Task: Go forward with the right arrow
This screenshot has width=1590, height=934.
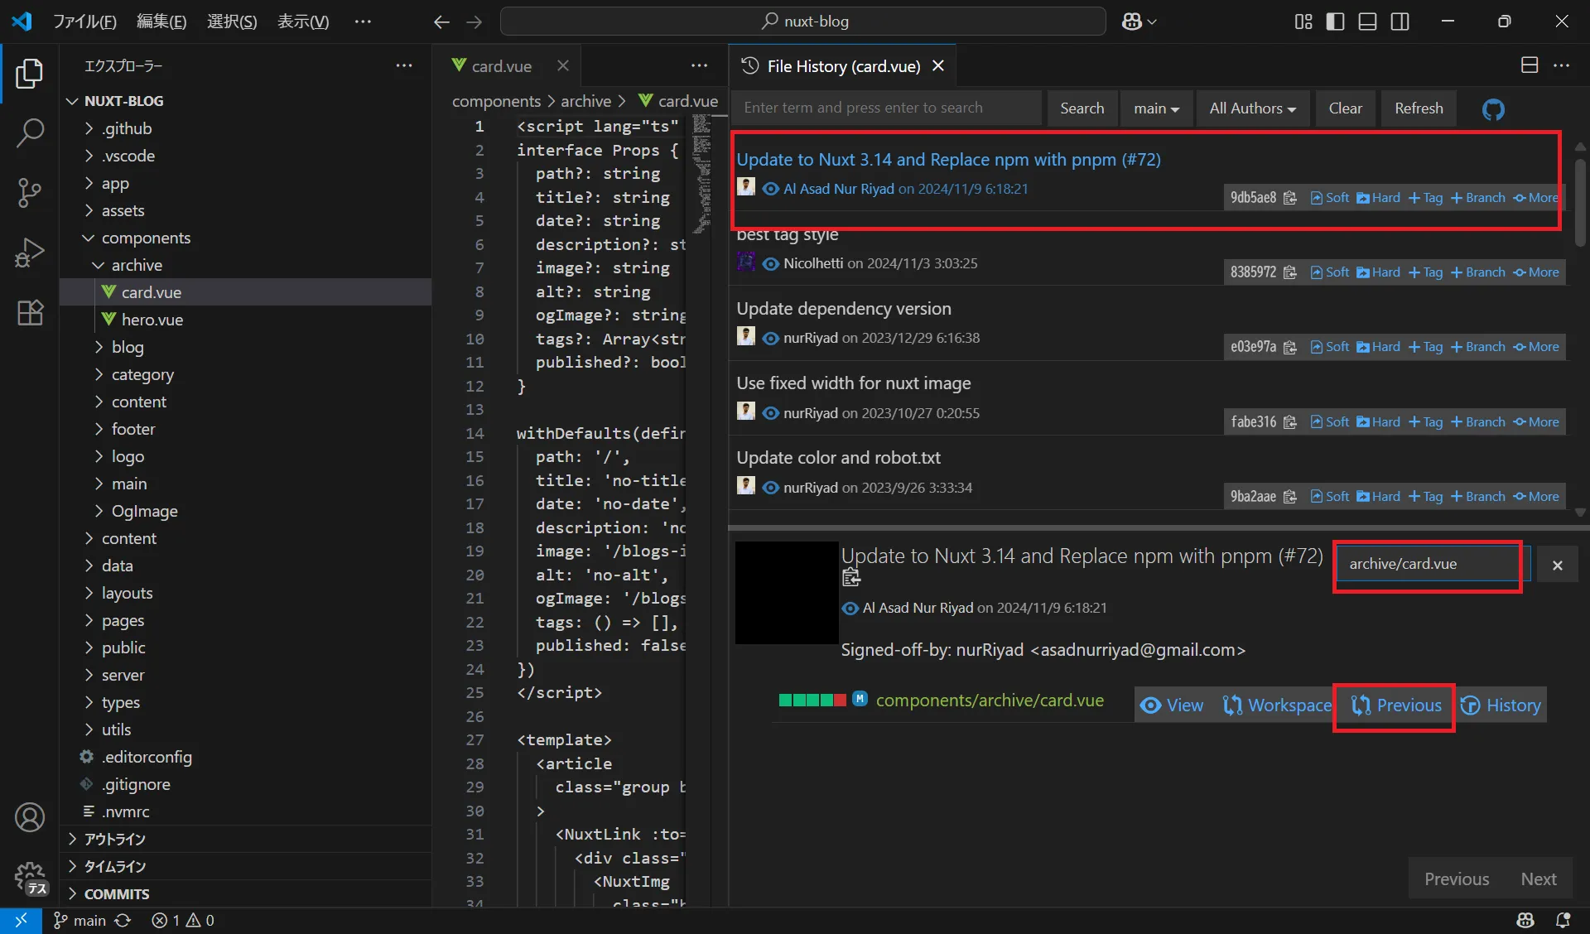Action: pyautogui.click(x=475, y=22)
